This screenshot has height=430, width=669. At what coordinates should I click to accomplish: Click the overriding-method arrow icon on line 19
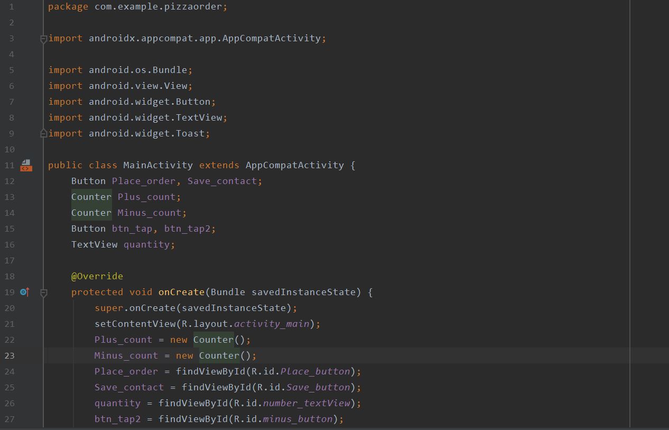(23, 291)
